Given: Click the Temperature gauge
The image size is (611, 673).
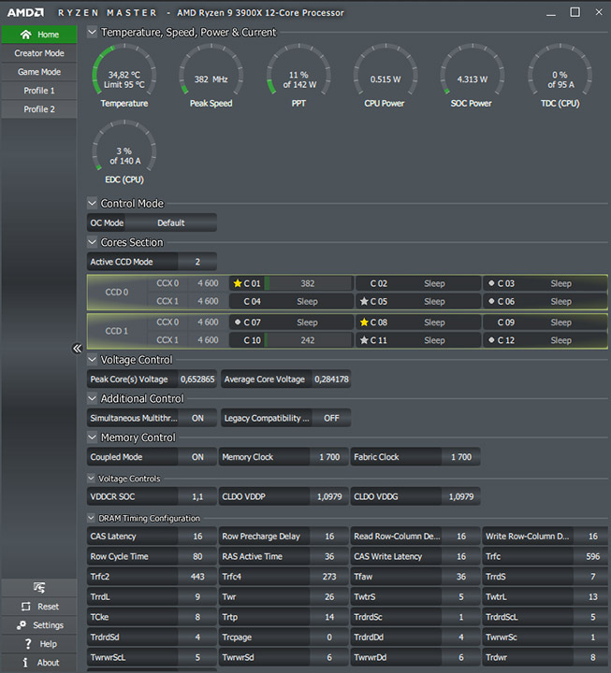Looking at the screenshot, I should [x=124, y=76].
